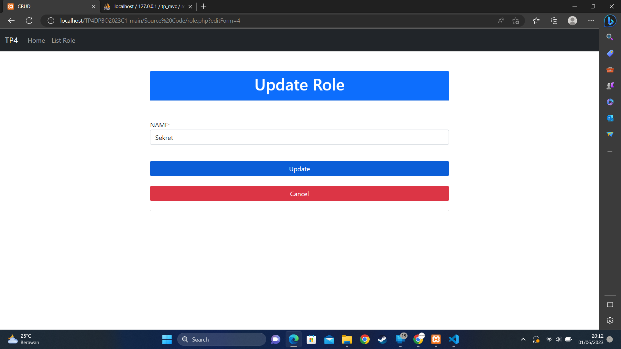This screenshot has width=621, height=349.
Task: Adjust the system volume control
Action: 558,339
